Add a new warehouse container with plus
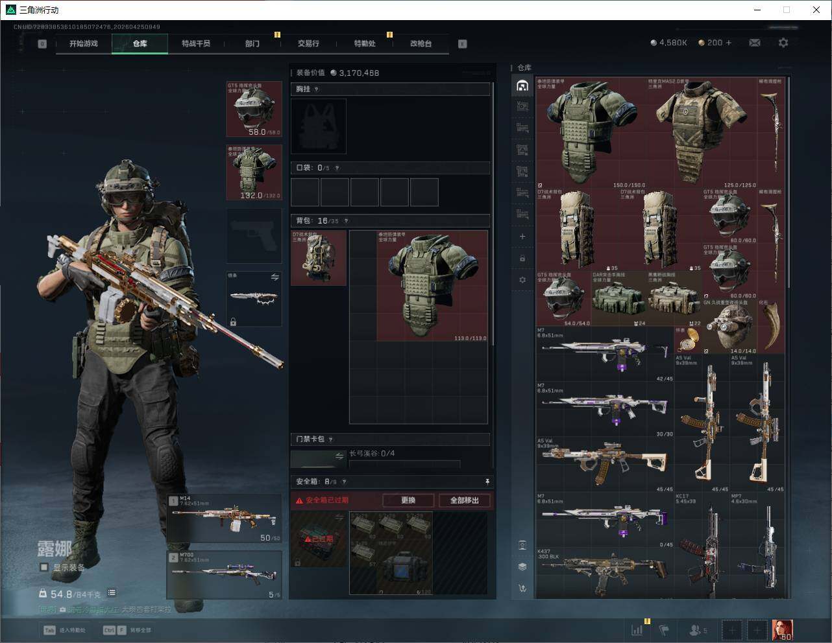The image size is (832, 643). (522, 237)
